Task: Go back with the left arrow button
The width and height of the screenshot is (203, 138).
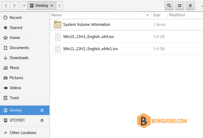Action: pyautogui.click(x=6, y=6)
